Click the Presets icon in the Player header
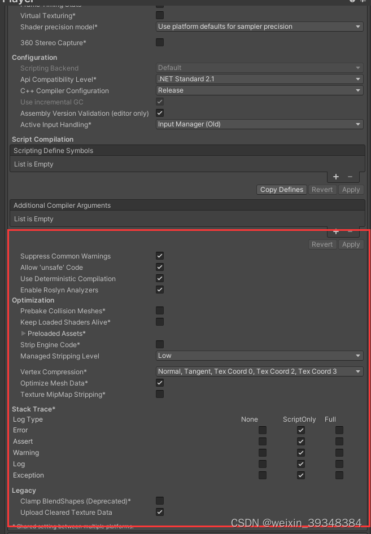 (363, 2)
